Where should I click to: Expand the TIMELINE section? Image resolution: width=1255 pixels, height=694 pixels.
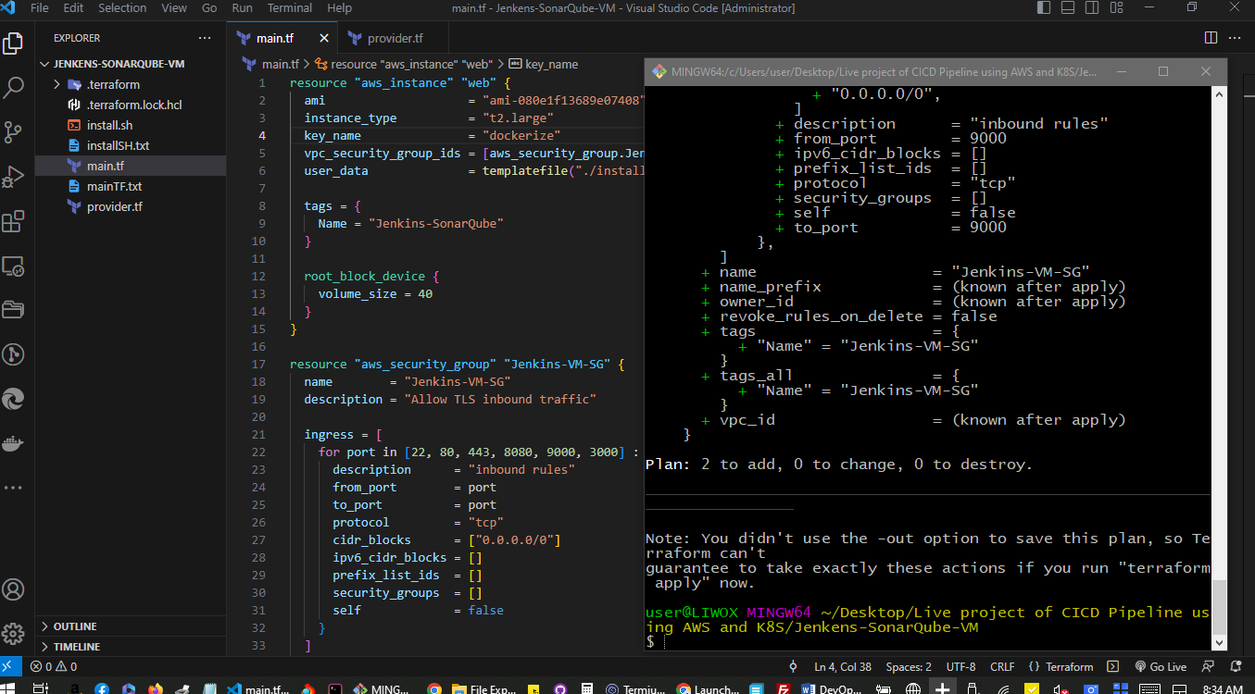pos(76,647)
